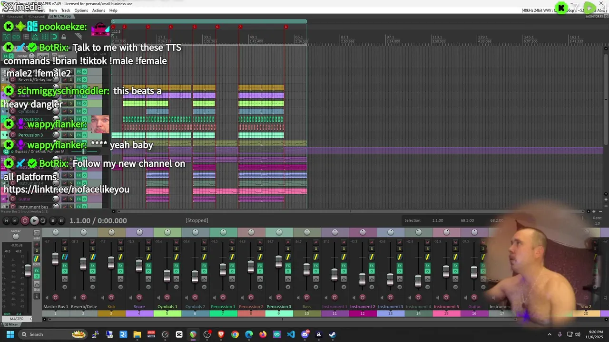Toggle repeat in the transport bar
609x342 pixels.
pos(43,220)
